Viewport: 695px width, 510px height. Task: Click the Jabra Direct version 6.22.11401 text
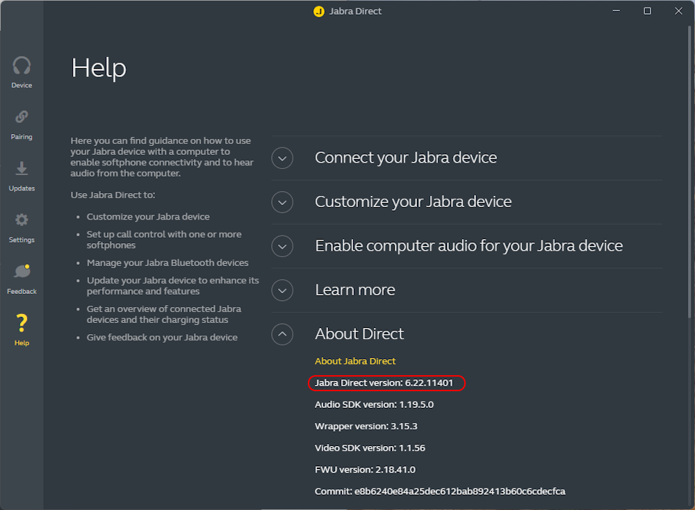384,383
